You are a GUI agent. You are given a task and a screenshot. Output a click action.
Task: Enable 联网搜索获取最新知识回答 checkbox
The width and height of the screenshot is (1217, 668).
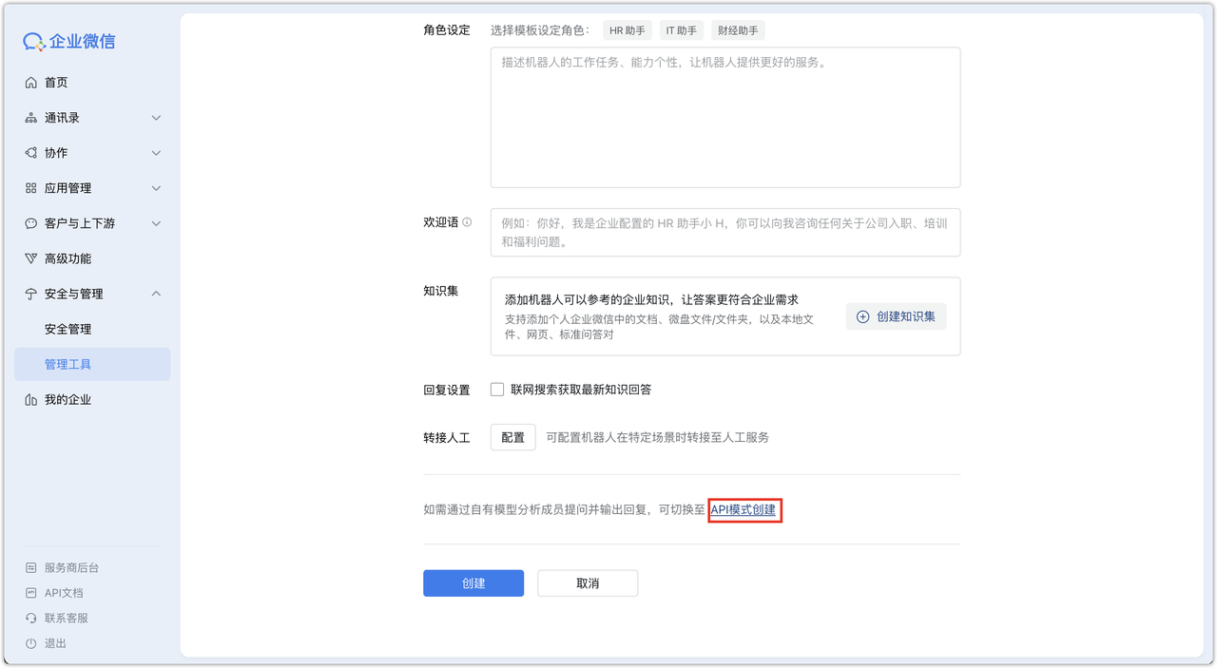click(x=496, y=389)
